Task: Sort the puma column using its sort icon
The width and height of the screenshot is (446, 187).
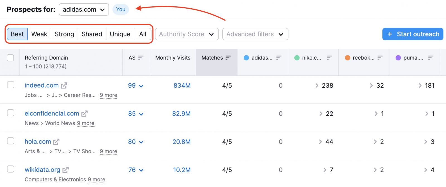Action: [431, 58]
